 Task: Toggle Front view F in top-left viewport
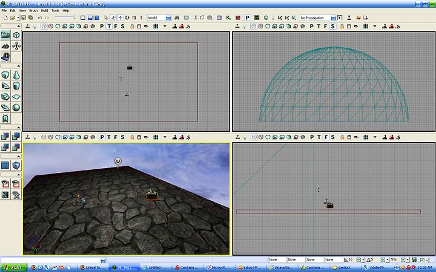(116, 27)
